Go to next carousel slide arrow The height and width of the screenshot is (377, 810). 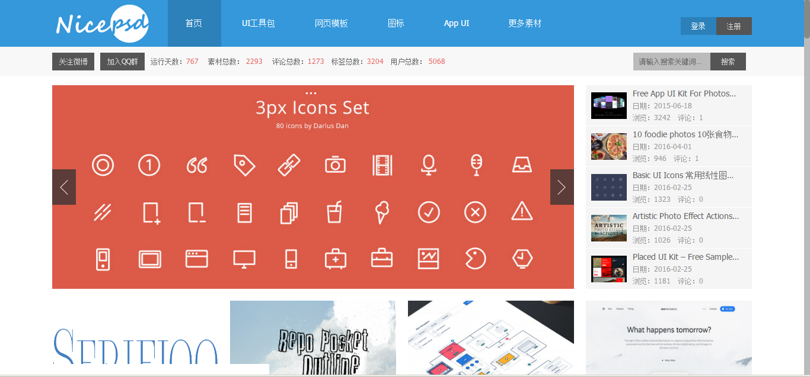pyautogui.click(x=562, y=187)
